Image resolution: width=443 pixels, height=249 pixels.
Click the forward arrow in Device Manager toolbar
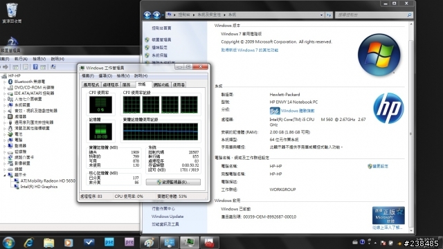(x=6, y=67)
